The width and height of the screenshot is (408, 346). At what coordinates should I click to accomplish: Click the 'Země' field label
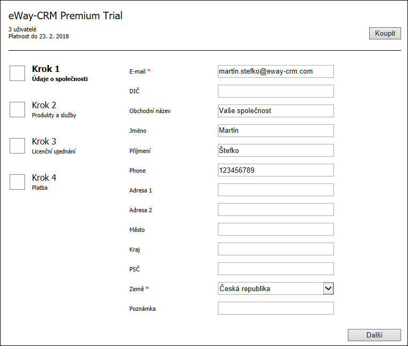pyautogui.click(x=136, y=289)
